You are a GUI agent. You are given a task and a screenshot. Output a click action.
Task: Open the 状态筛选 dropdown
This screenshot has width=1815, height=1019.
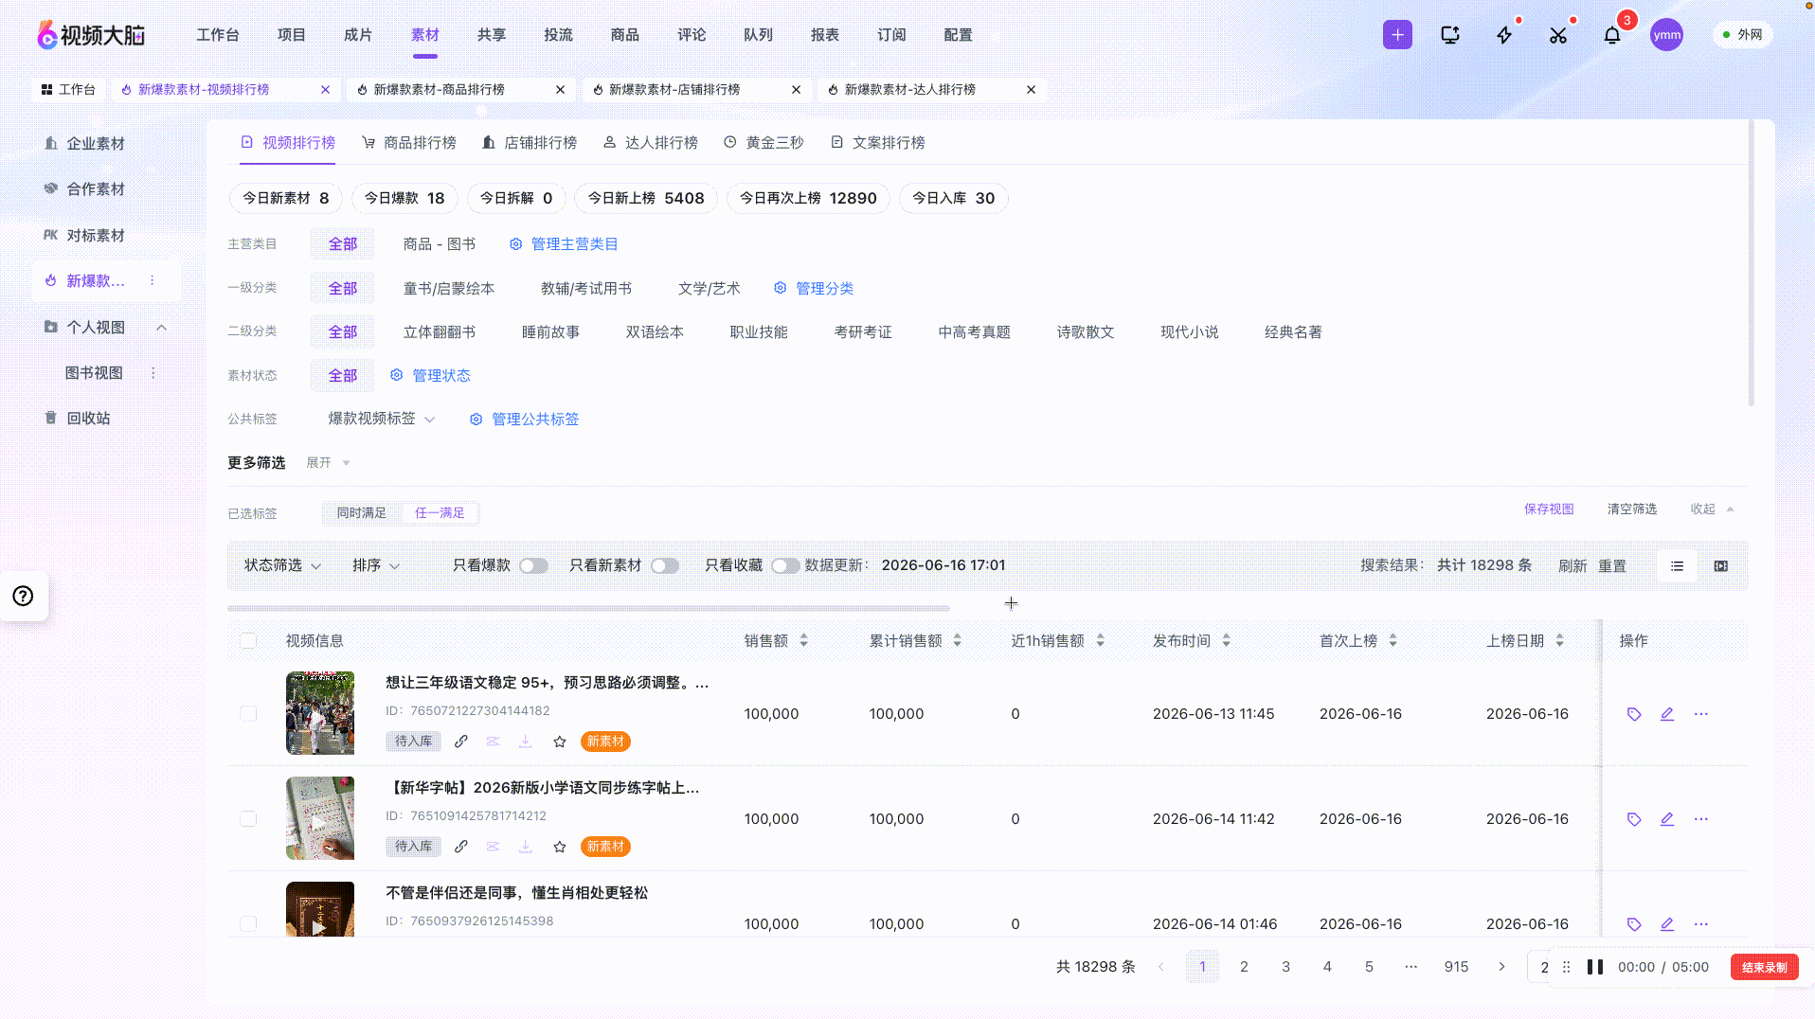tap(282, 565)
